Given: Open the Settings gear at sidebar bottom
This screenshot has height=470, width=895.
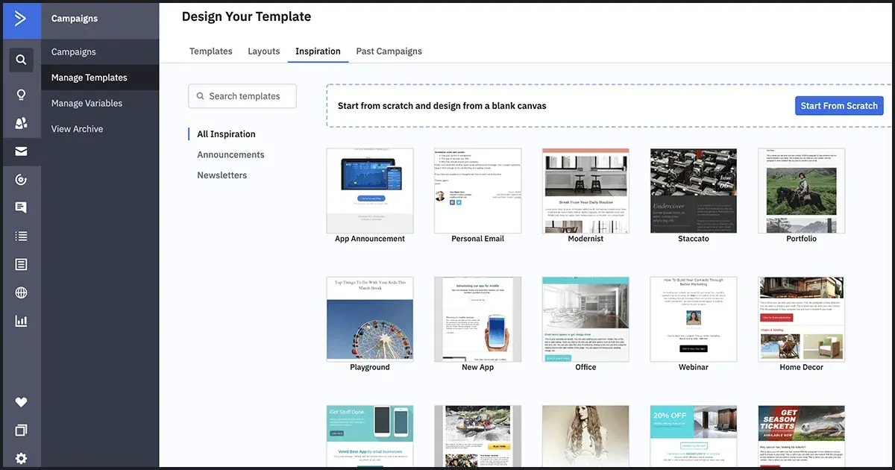Looking at the screenshot, I should 20,458.
